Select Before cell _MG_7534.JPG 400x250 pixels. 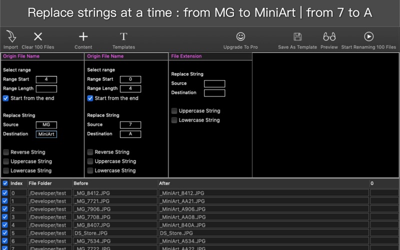tap(115, 241)
